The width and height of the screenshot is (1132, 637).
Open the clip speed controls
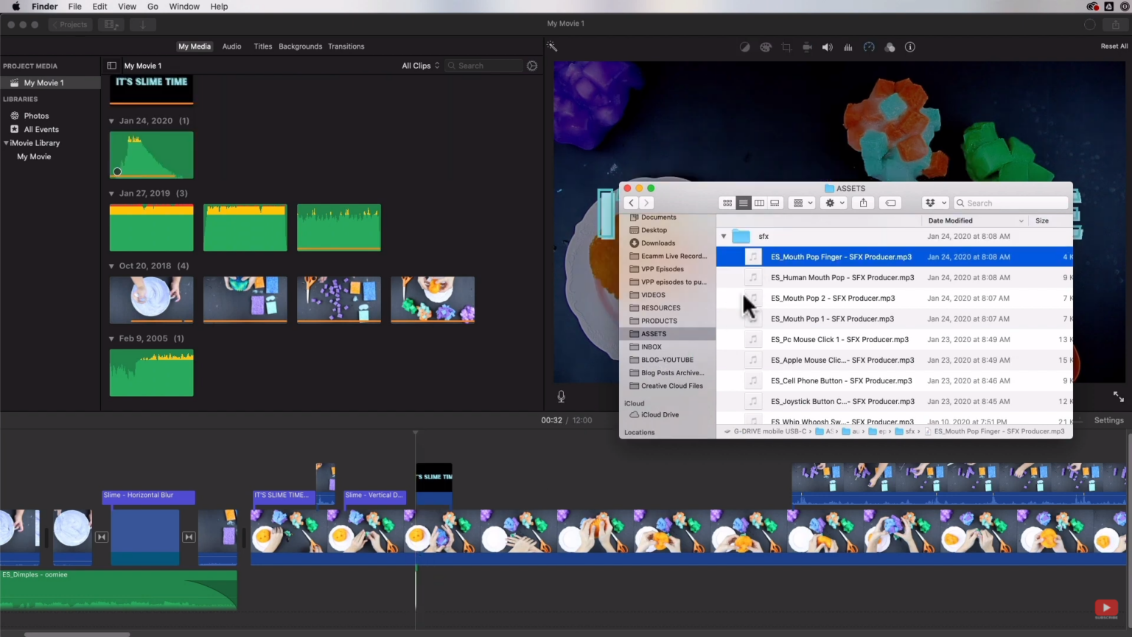pyautogui.click(x=869, y=46)
